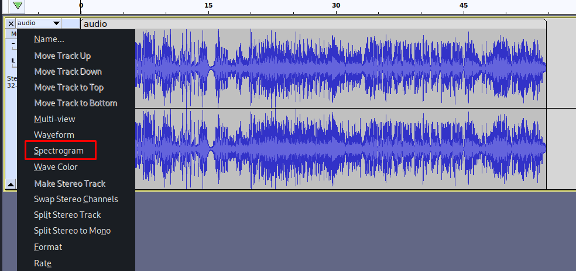
Task: Choose Swap Stereo Channels
Action: 76,199
